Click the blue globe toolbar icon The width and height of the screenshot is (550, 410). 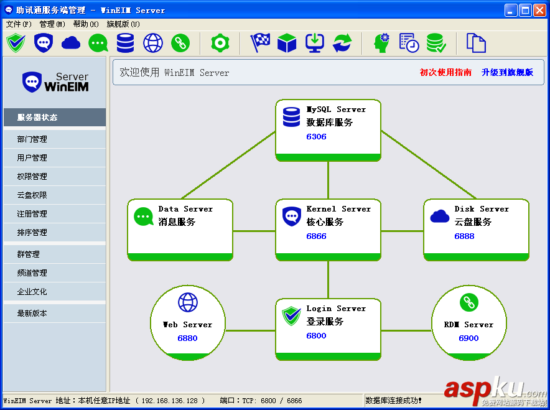(x=153, y=43)
